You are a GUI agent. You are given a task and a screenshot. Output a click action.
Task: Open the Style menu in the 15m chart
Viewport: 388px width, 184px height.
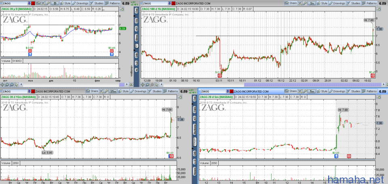[x=123, y=91]
